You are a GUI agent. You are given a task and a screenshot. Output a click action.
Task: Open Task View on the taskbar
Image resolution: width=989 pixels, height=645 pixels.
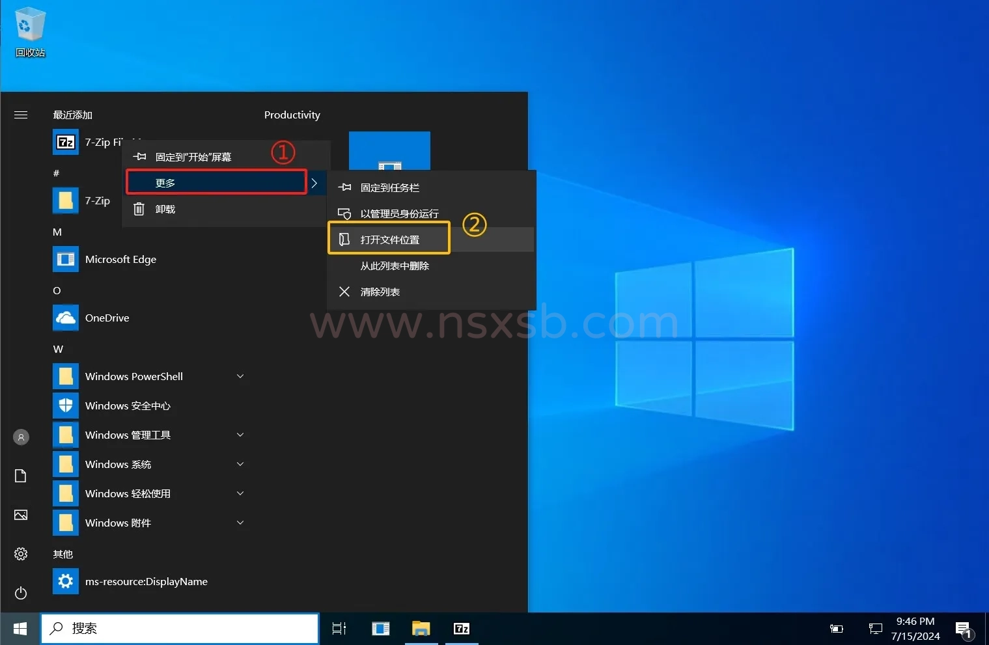point(339,629)
